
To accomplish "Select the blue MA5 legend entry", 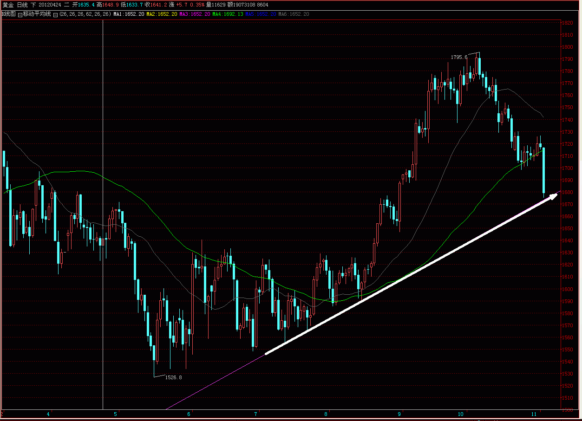I will pos(261,14).
